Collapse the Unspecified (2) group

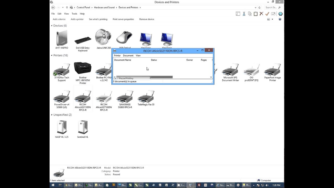52,115
